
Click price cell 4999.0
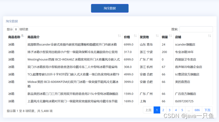(x=128, y=74)
